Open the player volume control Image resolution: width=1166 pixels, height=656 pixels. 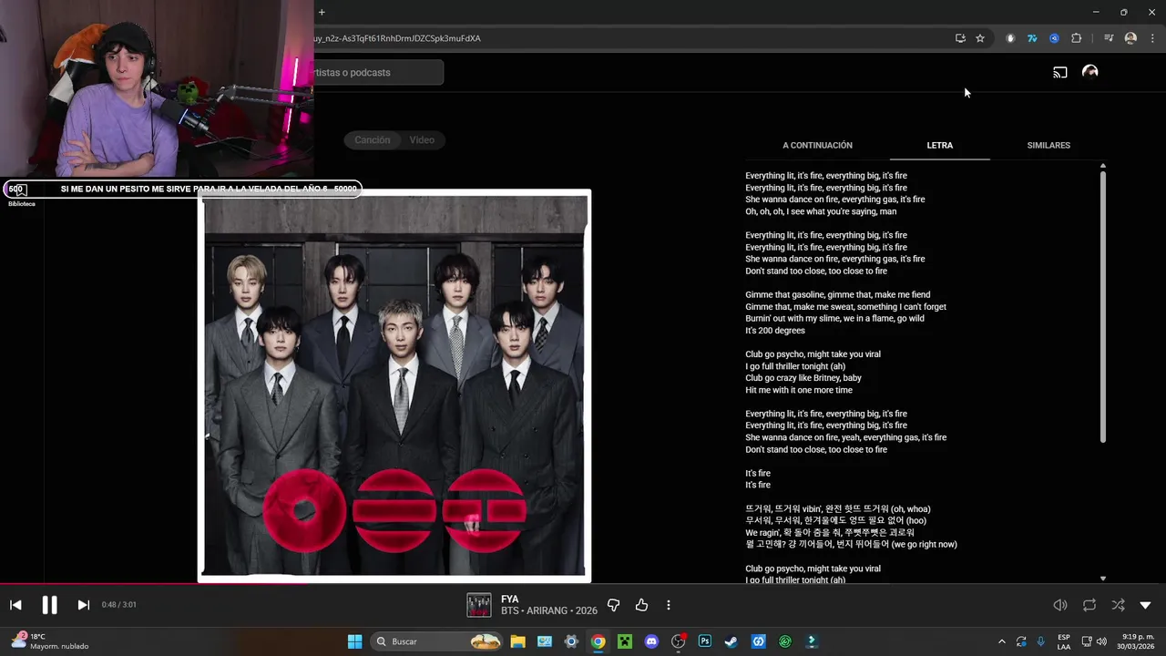1060,605
